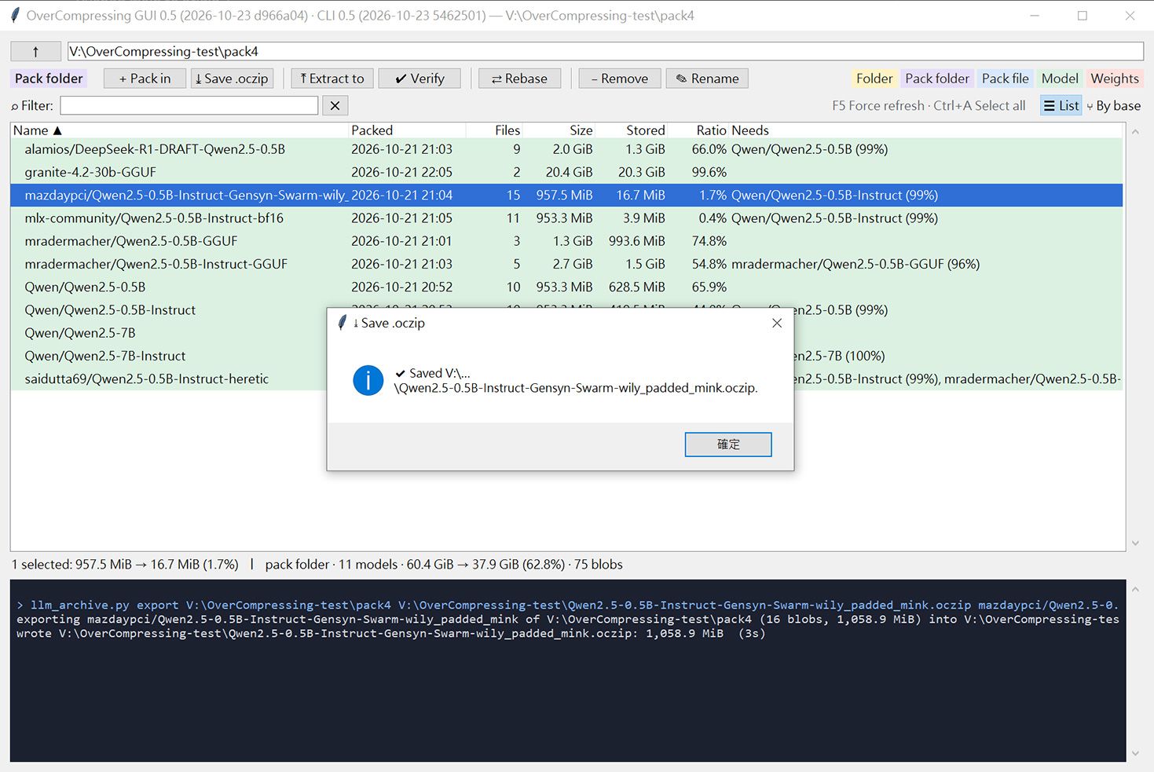This screenshot has height=772, width=1154.
Task: Select the Qwen/Qwen2.5-7B-Instruct row
Action: [566, 356]
